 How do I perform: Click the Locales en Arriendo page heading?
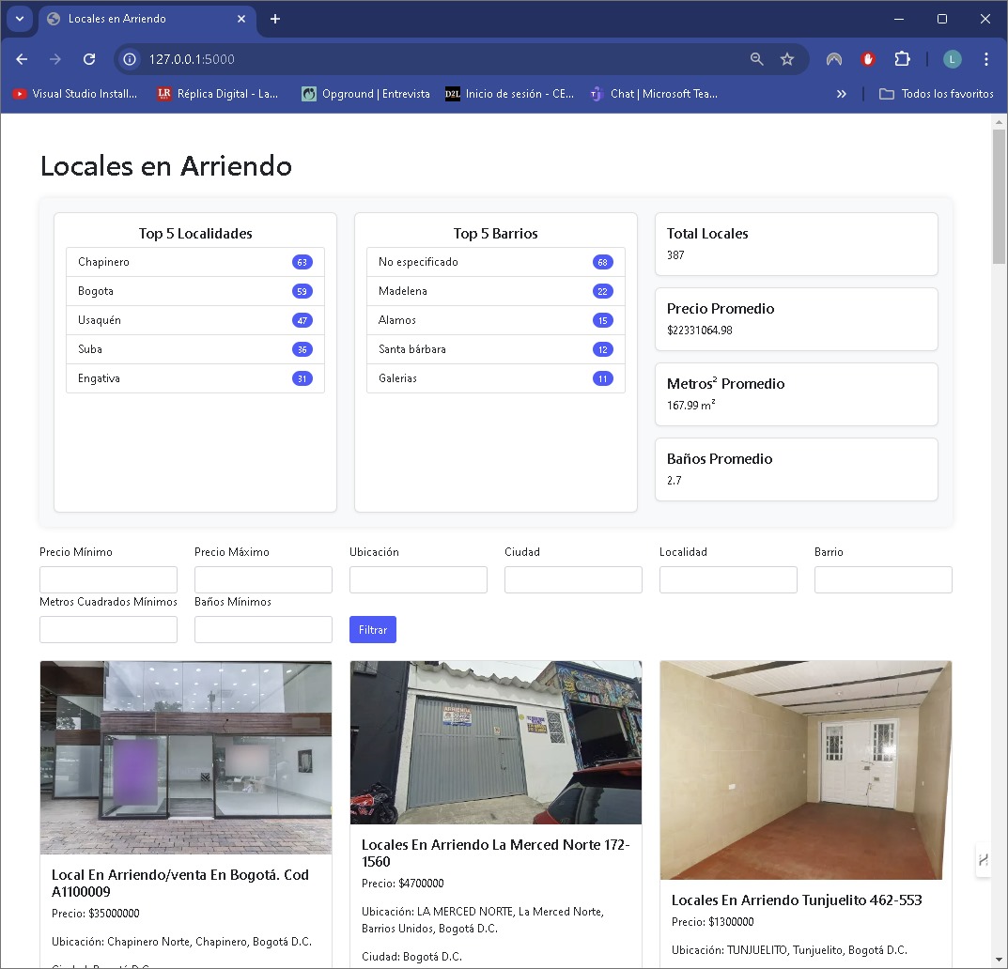[x=166, y=166]
